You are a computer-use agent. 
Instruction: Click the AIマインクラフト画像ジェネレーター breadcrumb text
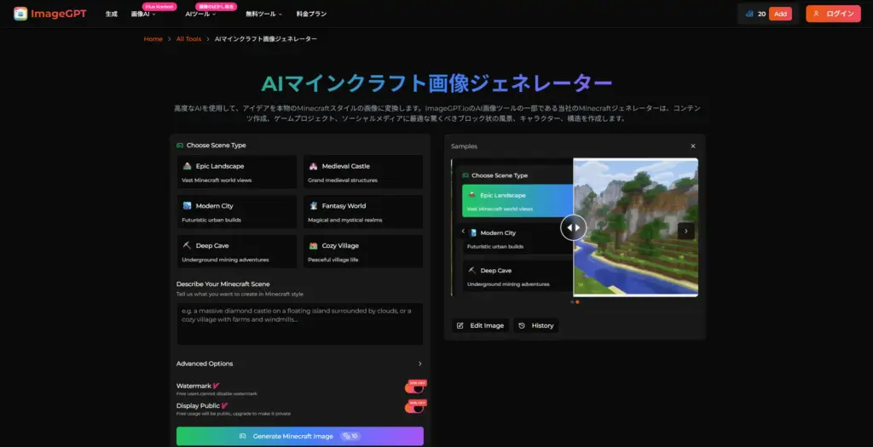(x=266, y=39)
